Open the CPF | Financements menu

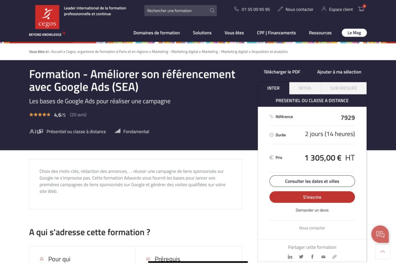click(276, 33)
